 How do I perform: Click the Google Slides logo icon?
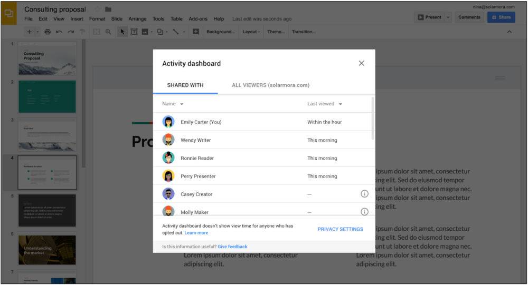click(x=9, y=14)
